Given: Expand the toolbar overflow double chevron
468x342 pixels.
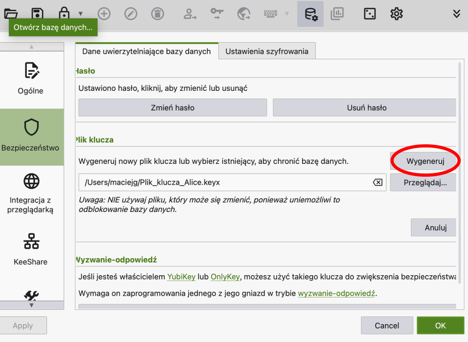Looking at the screenshot, I should (456, 14).
